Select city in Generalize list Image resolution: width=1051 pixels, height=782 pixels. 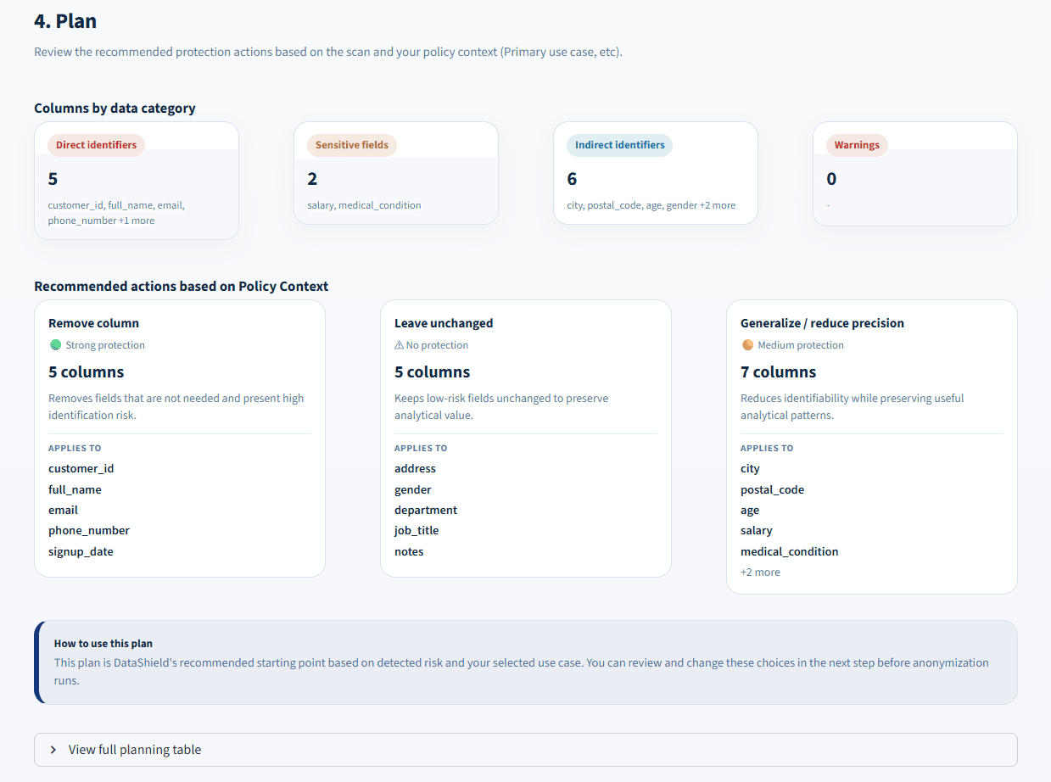[750, 469]
